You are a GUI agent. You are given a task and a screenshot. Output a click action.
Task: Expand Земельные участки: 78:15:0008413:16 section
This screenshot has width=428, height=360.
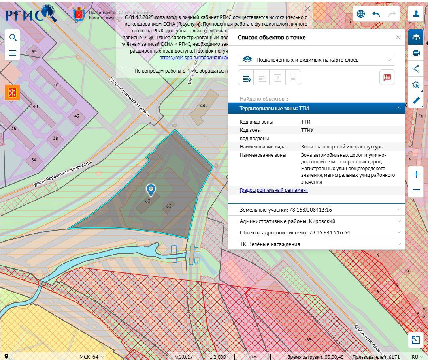pos(317,210)
